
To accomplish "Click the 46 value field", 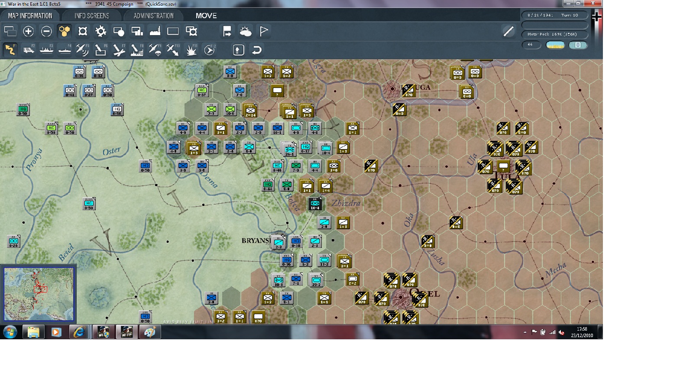I will point(531,45).
